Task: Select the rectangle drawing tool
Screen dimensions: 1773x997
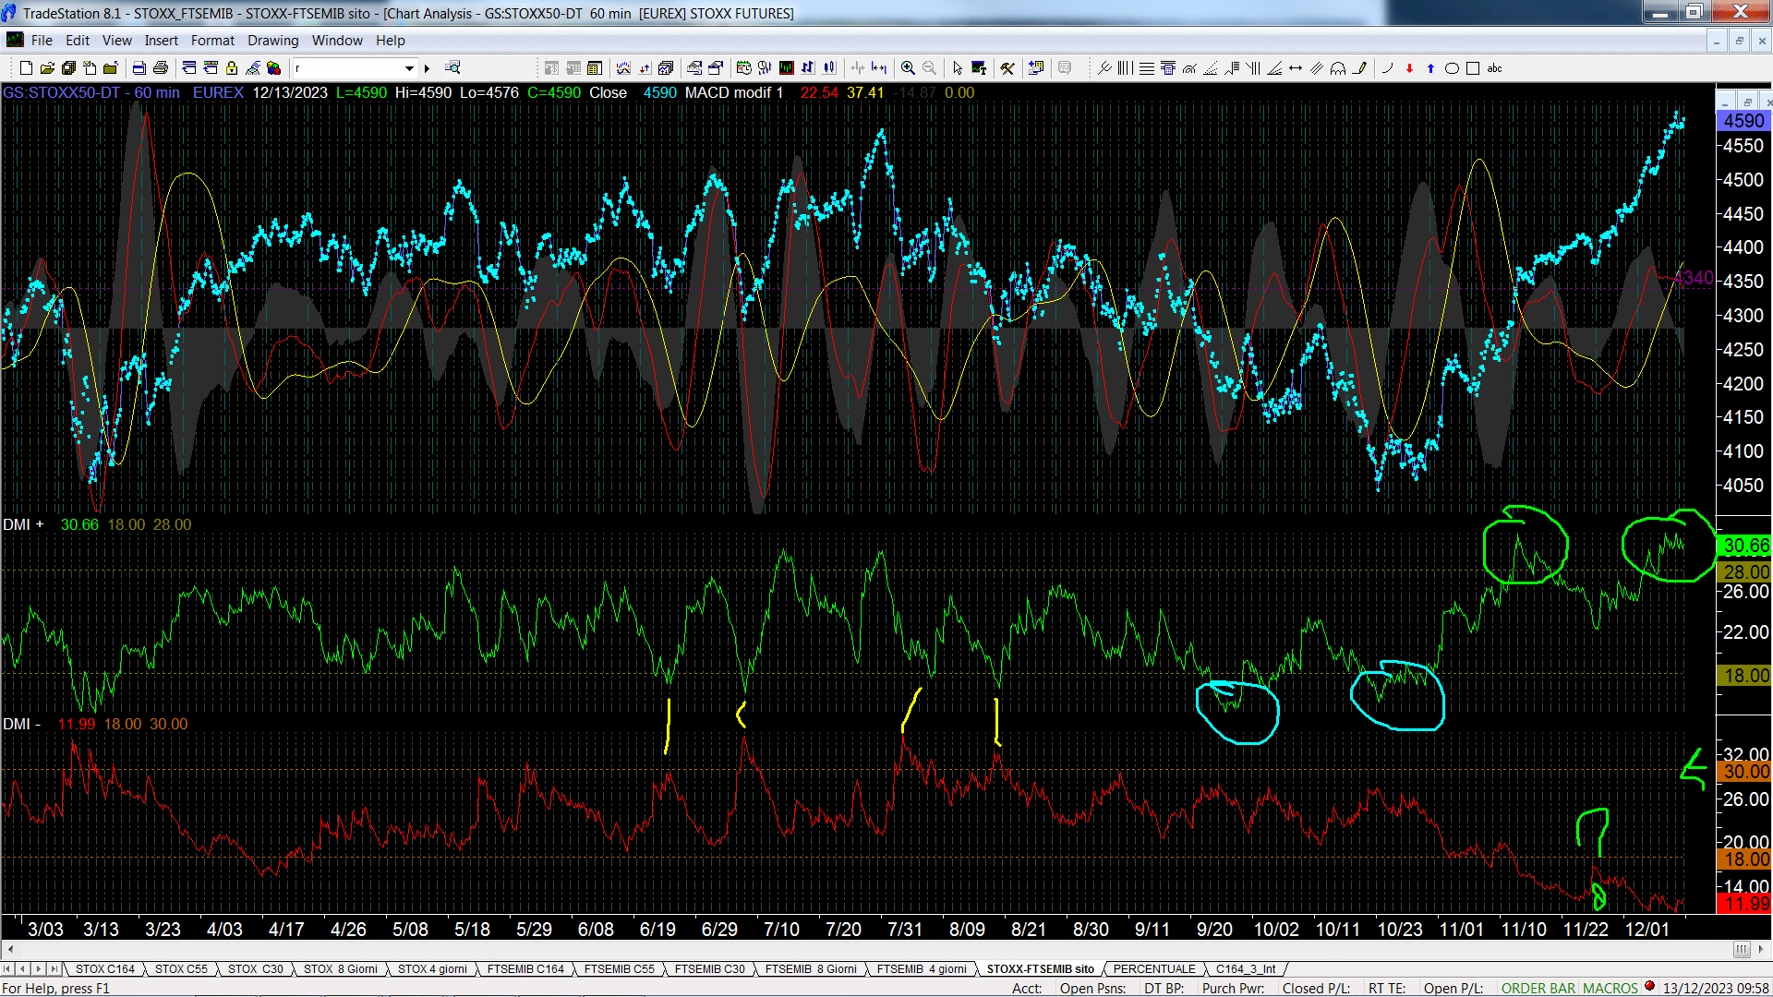Action: tap(1473, 68)
